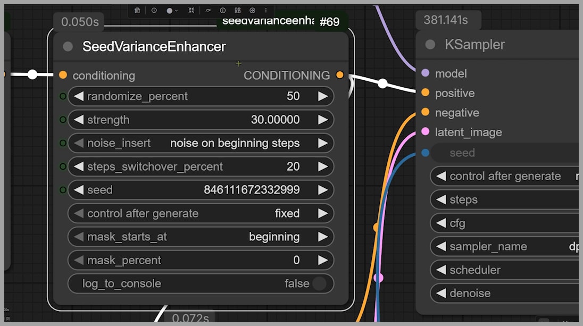Decrease strength value with left arrow

(x=79, y=120)
